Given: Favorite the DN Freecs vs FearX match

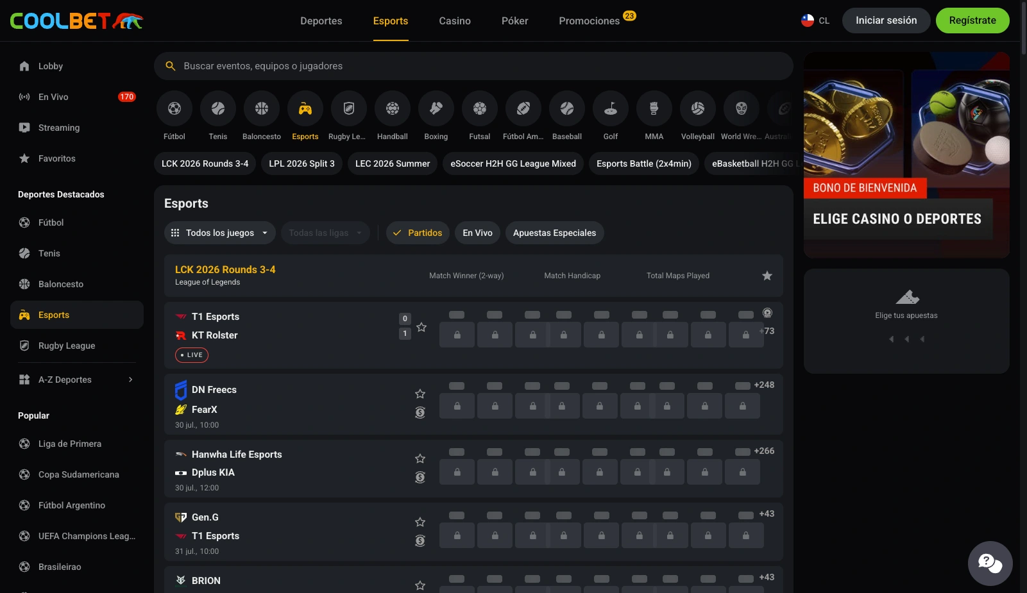Looking at the screenshot, I should (x=420, y=394).
